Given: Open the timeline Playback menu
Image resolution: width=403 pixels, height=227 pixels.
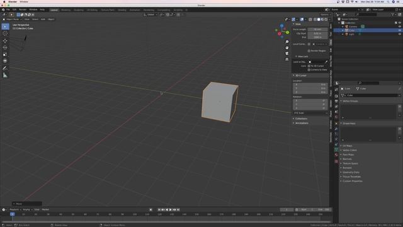Looking at the screenshot, I should click(14, 210).
